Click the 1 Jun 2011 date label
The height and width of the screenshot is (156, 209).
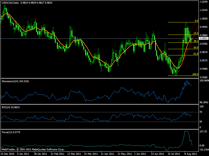click(x=140, y=154)
